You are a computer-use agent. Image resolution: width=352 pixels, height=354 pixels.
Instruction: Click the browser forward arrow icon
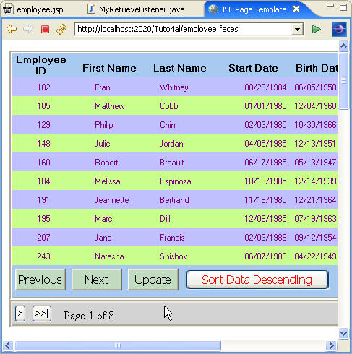pyautogui.click(x=28, y=29)
